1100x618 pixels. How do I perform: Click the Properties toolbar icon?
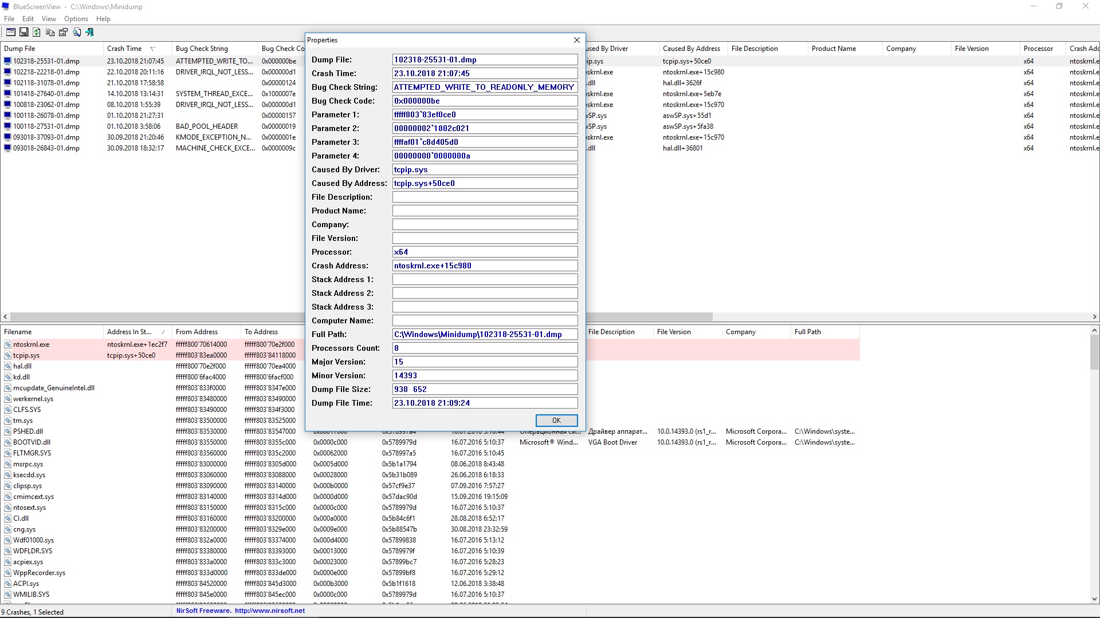[x=63, y=33]
